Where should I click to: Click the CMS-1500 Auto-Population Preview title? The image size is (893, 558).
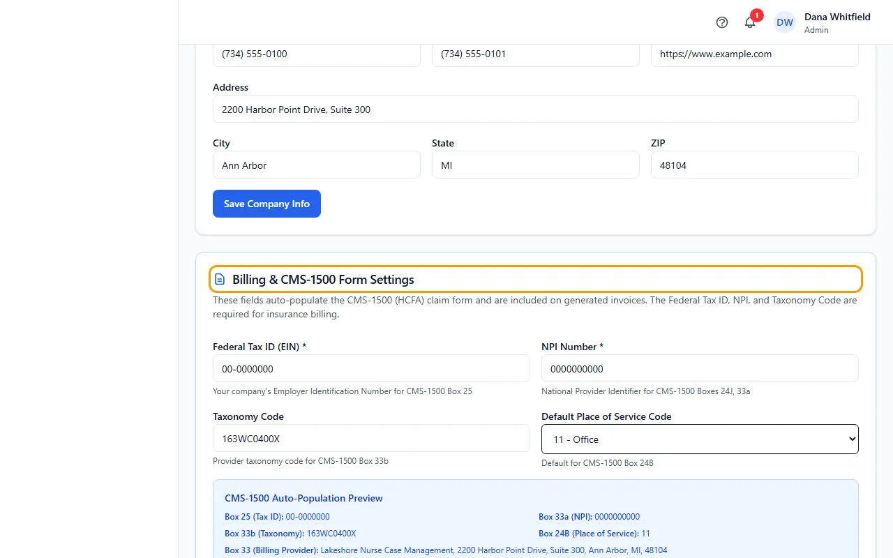(x=303, y=498)
